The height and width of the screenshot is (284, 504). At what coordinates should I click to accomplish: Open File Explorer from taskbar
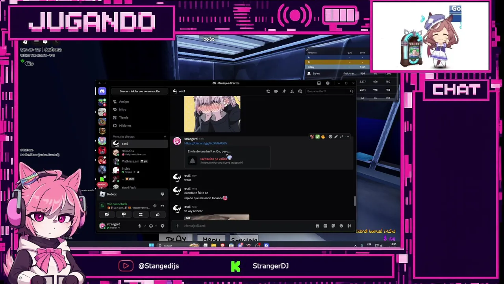pyautogui.click(x=214, y=245)
